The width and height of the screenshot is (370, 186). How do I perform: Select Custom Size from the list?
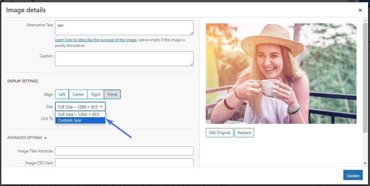click(80, 120)
